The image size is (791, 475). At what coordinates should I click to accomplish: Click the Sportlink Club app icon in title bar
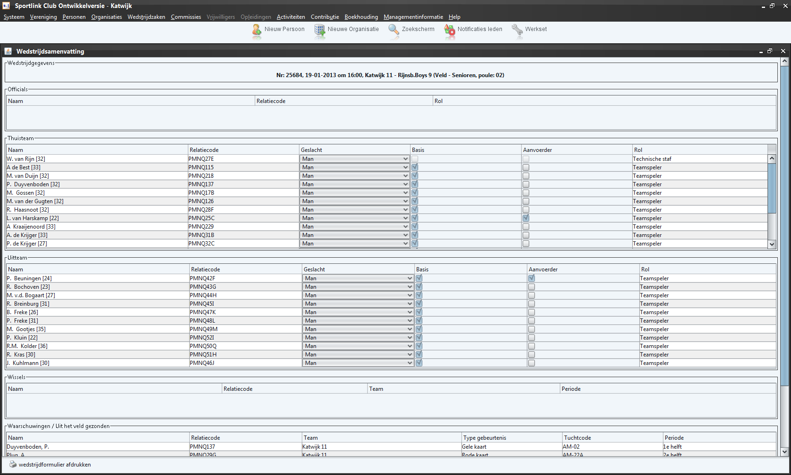(x=6, y=6)
